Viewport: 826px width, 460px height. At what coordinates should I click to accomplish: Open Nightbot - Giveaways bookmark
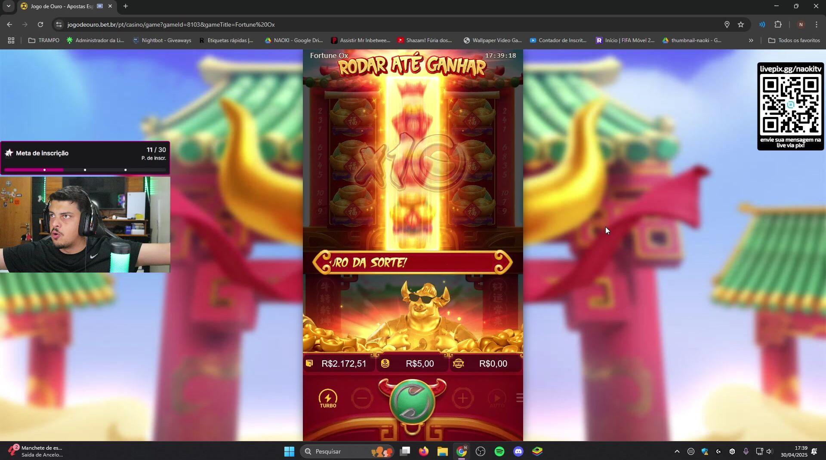(162, 40)
